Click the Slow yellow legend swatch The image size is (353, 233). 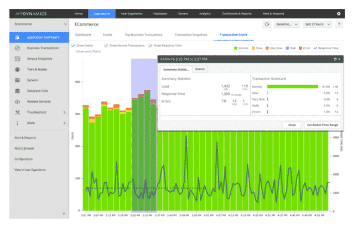(x=253, y=48)
